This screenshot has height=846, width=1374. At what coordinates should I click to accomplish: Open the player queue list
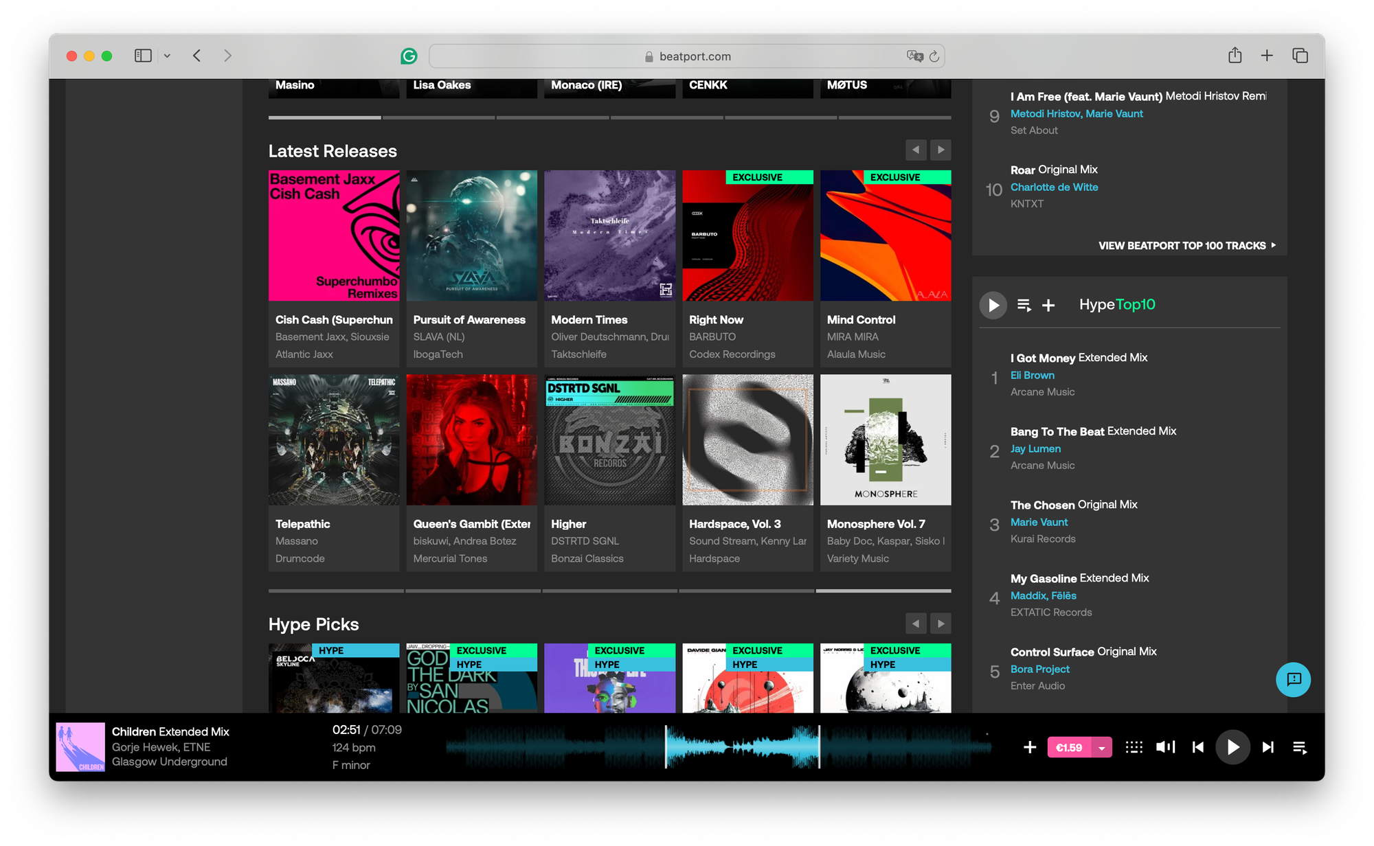pos(1300,747)
